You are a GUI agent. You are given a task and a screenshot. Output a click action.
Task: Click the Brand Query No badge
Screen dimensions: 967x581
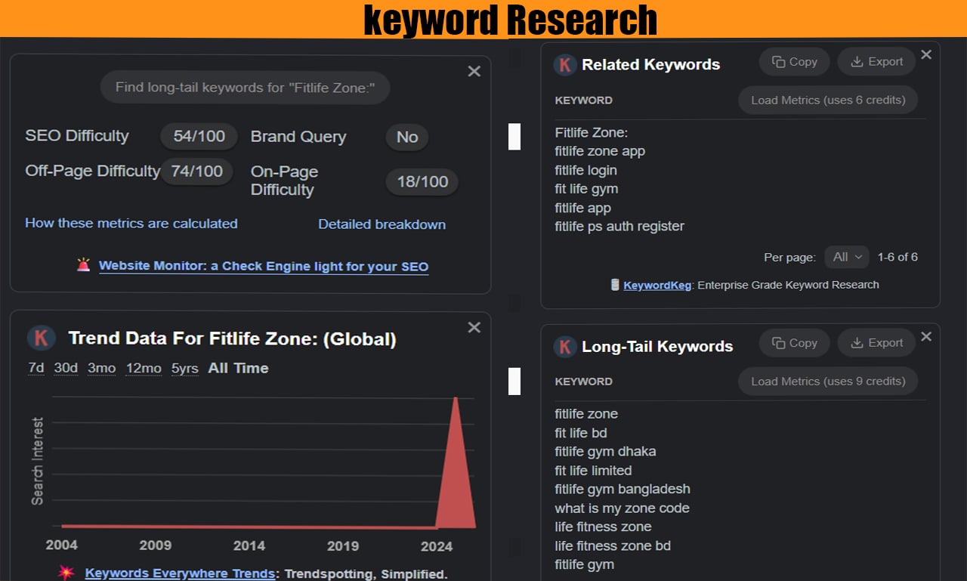pyautogui.click(x=407, y=137)
